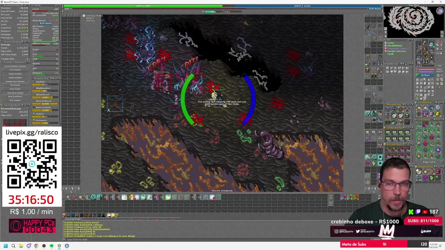Open the Drop Tracker

[x=15, y=89]
